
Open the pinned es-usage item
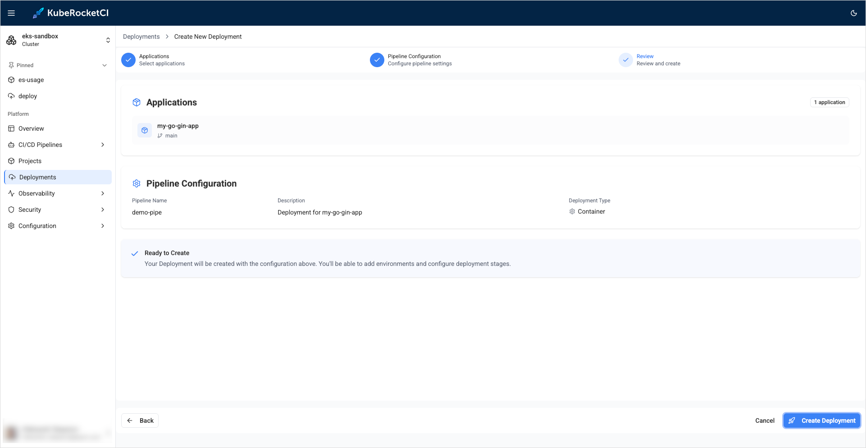pyautogui.click(x=31, y=80)
